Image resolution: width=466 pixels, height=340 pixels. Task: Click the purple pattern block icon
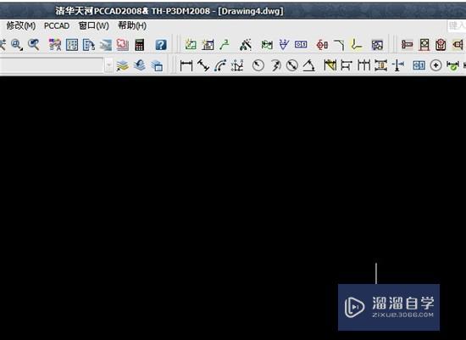click(x=377, y=45)
